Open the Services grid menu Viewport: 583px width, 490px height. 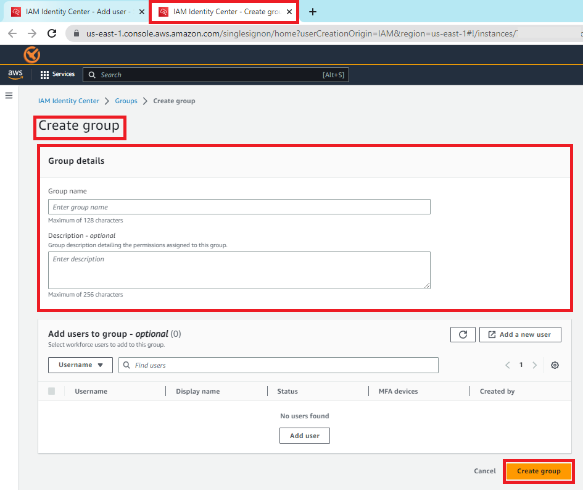(x=57, y=75)
